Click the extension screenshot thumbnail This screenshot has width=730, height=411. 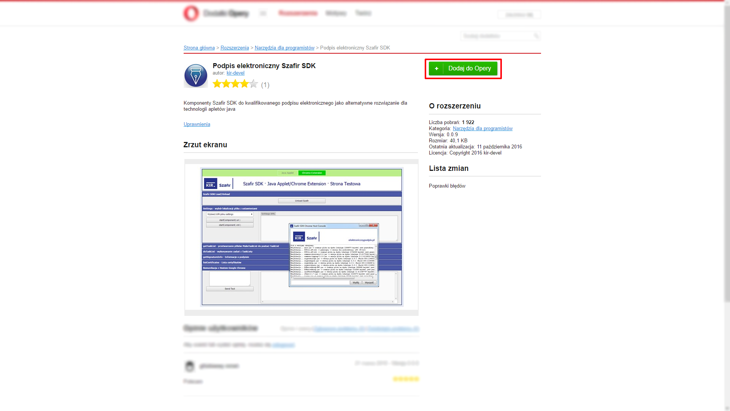pyautogui.click(x=302, y=237)
